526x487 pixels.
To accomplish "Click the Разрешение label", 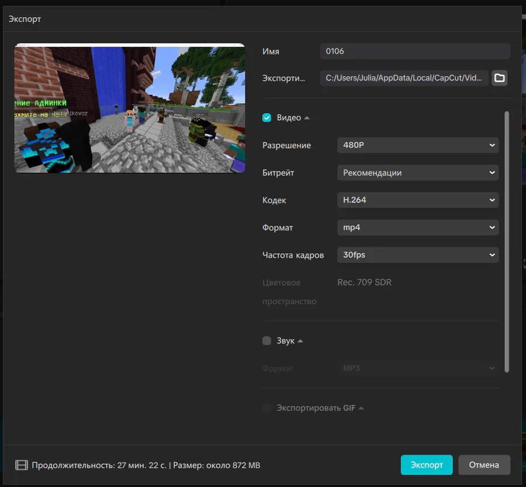I will pos(286,145).
